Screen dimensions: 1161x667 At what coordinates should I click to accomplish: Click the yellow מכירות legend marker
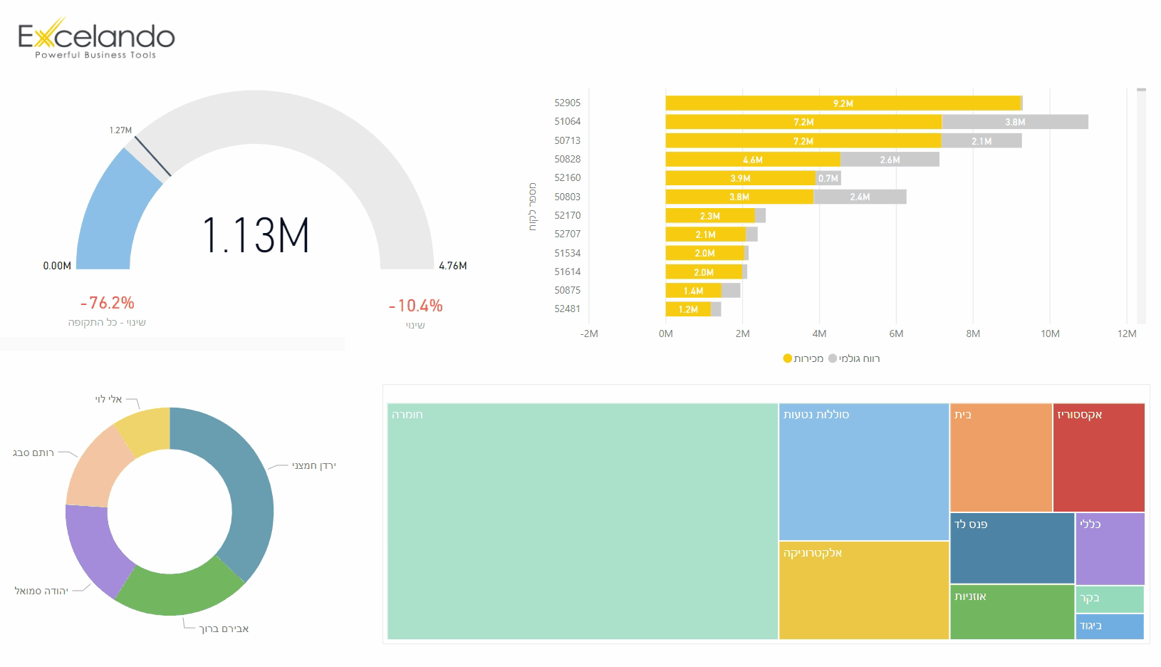pos(788,358)
